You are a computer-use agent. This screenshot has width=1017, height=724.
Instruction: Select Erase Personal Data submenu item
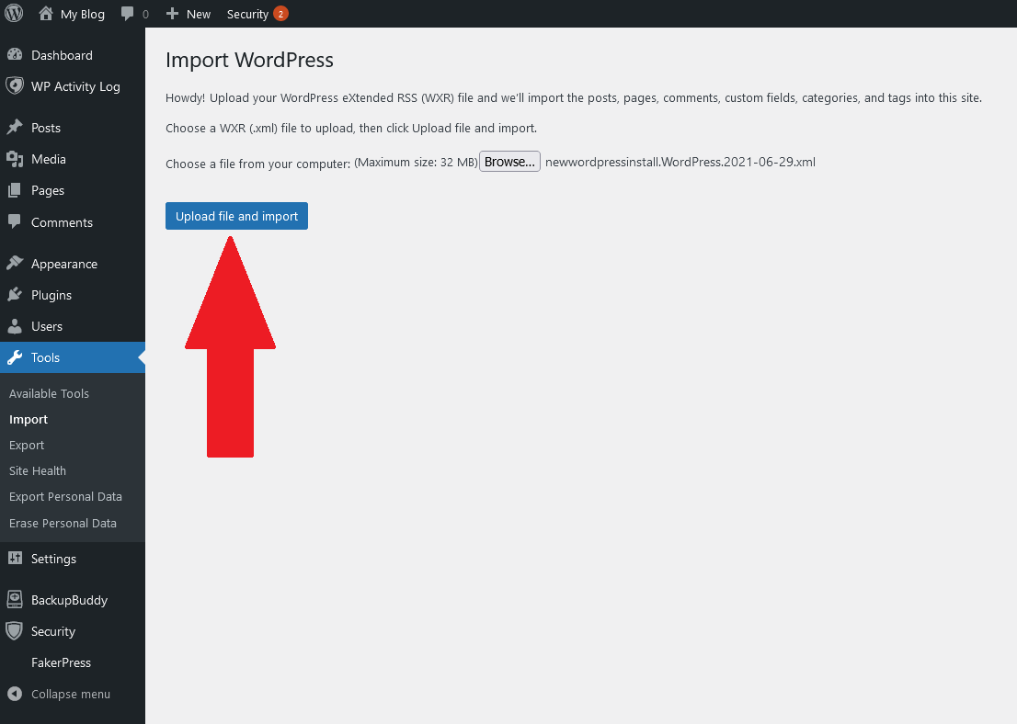click(x=63, y=523)
